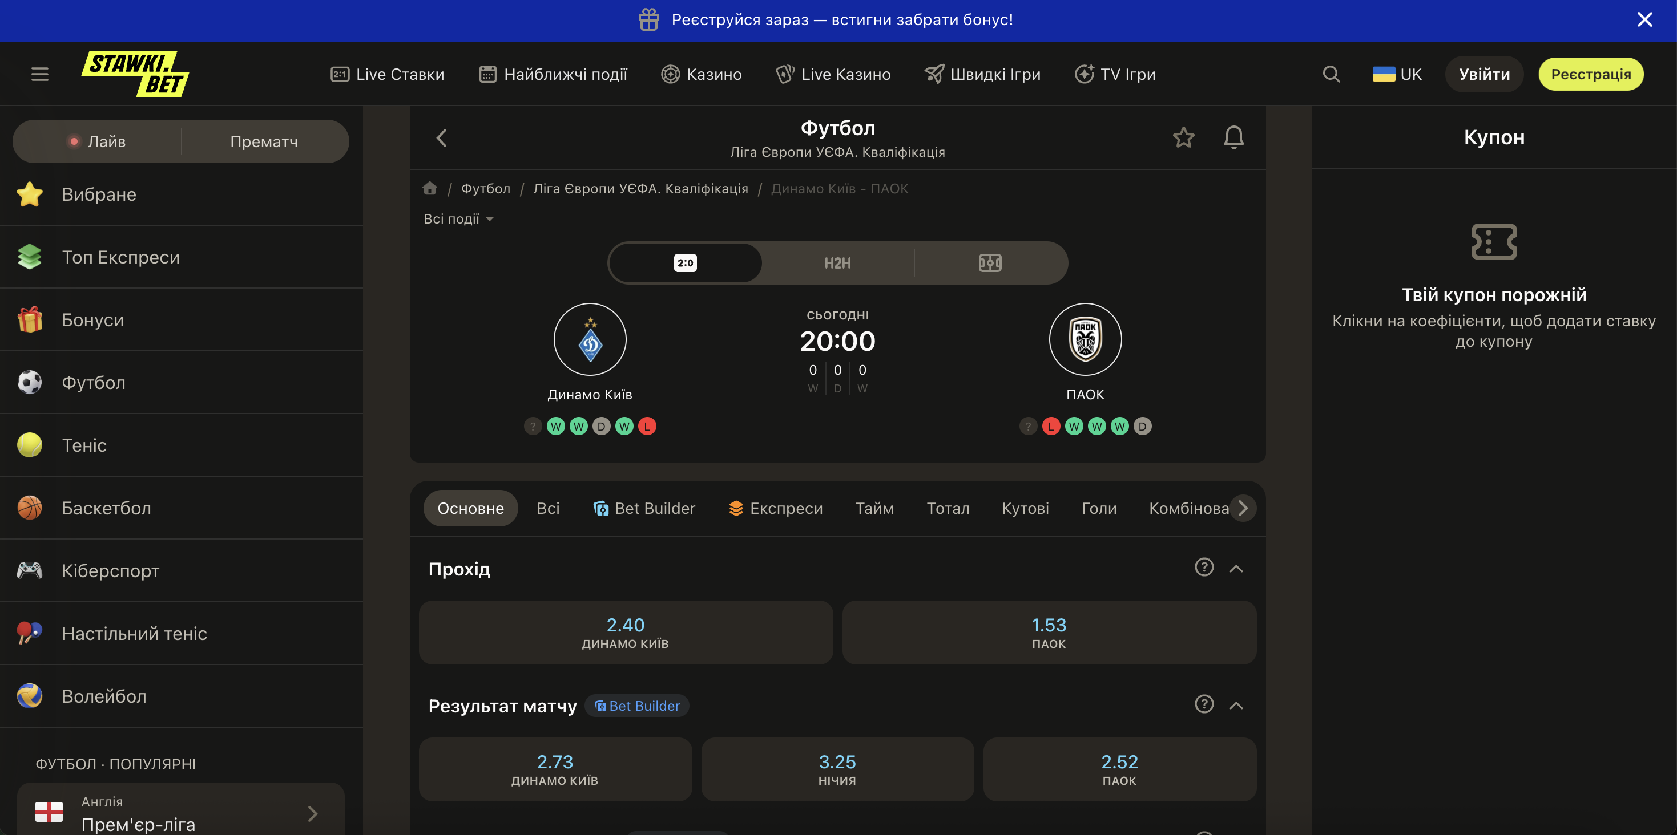Open the UK language selector
1677x835 pixels.
(1397, 74)
